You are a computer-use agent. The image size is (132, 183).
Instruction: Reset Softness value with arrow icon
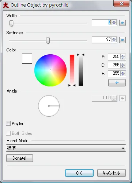(122, 40)
